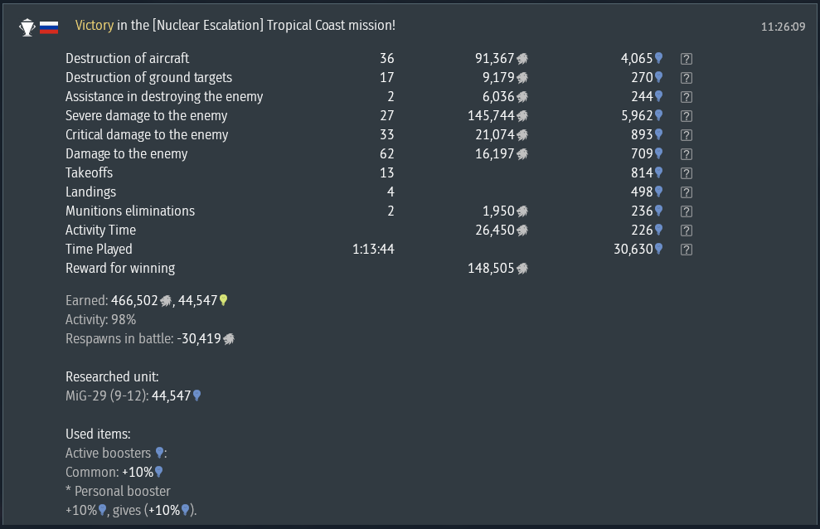Open help icon for Destruction of aircraft
820x529 pixels.
[686, 59]
